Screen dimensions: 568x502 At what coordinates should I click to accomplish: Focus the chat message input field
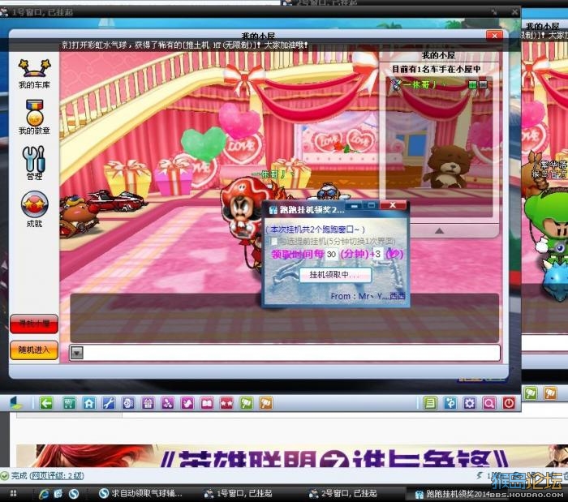click(292, 353)
